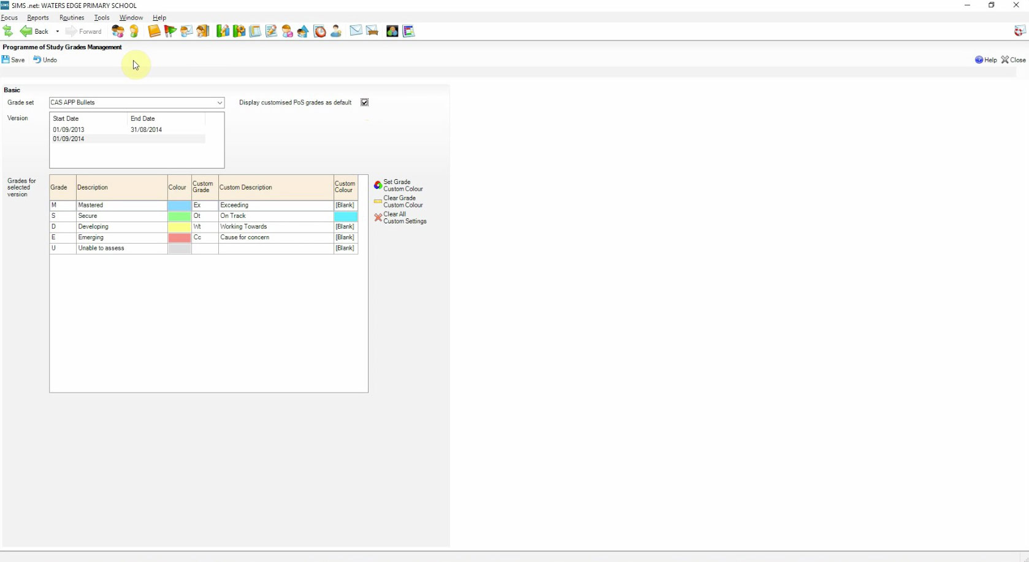Close the Programme of Study Grades page
The image size is (1029, 562).
[1013, 60]
